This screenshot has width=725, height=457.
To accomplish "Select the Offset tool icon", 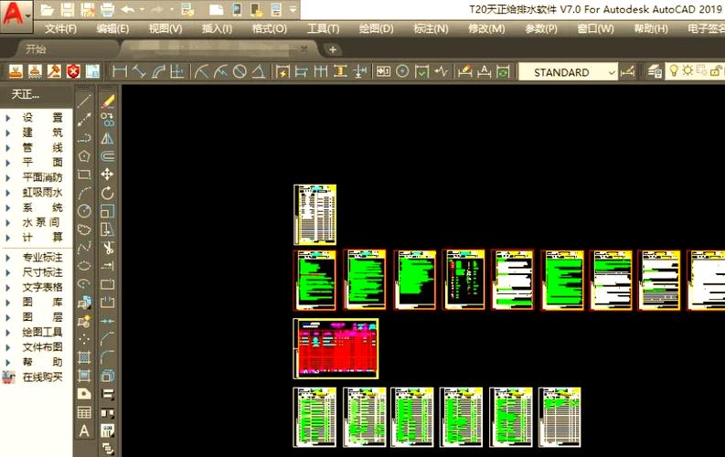I will pos(108,156).
